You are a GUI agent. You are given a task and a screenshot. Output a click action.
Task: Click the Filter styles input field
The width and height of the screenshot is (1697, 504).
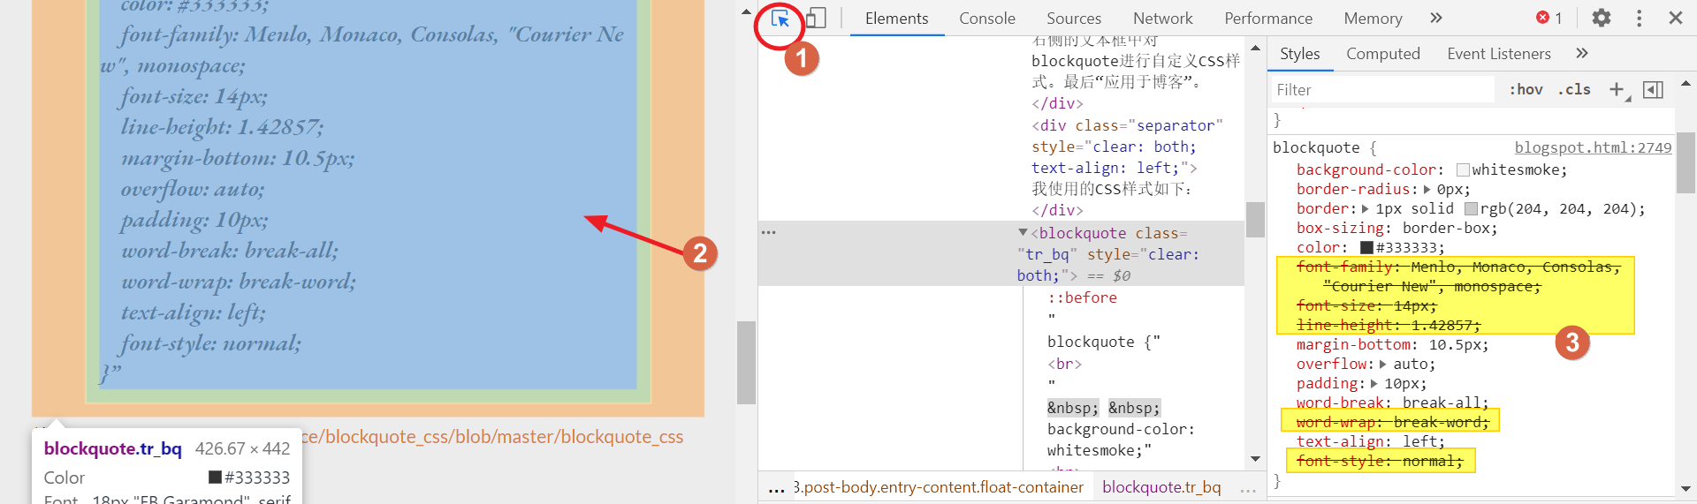(x=1382, y=89)
